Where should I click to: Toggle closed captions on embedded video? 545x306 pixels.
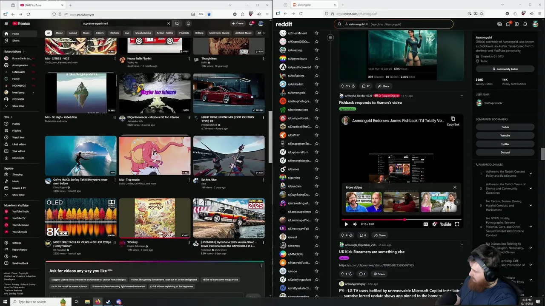425,224
